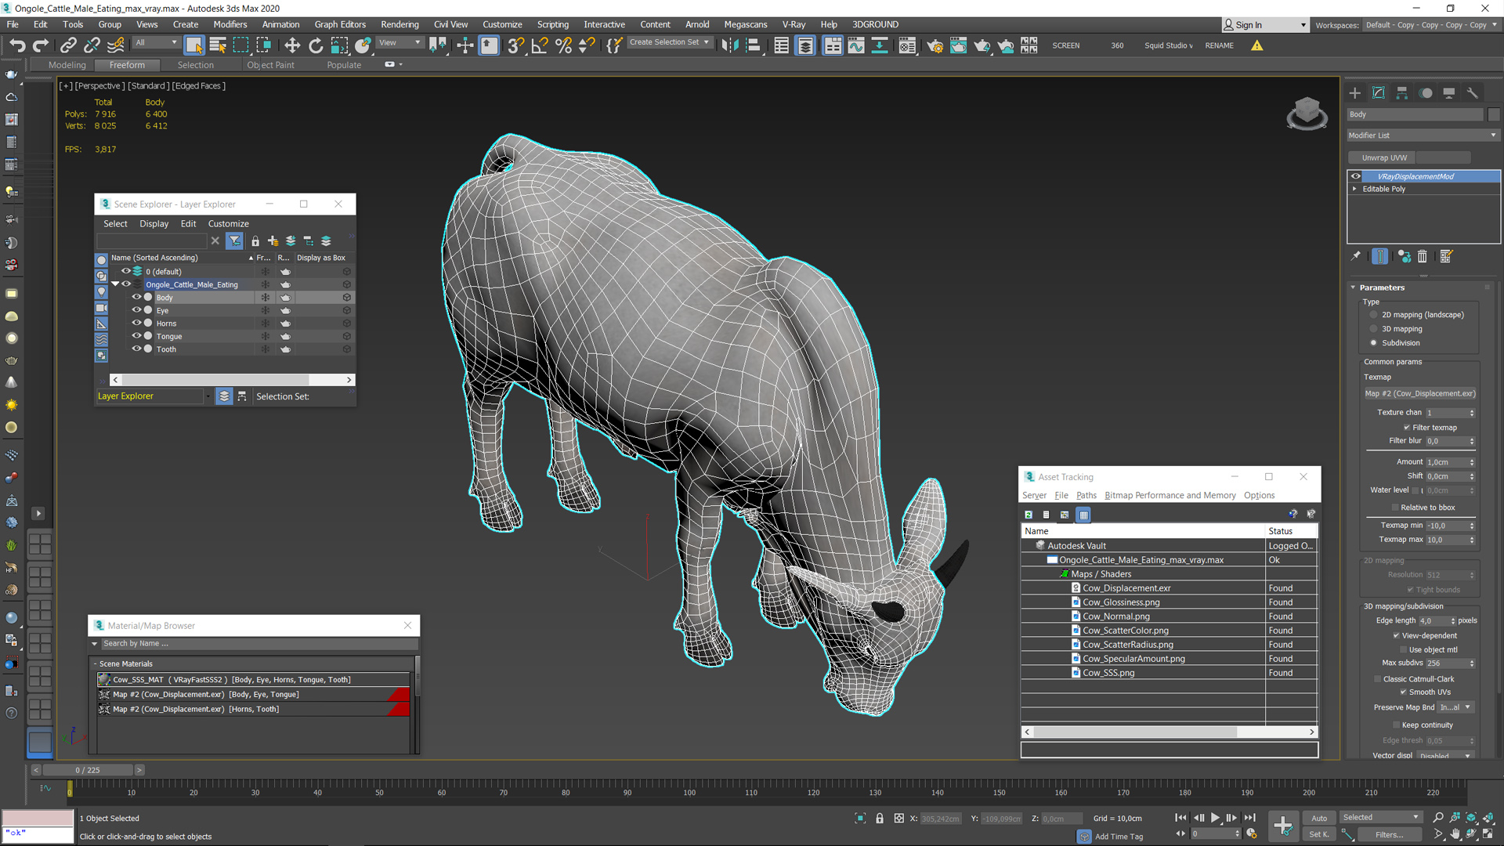Click the lock icon in Scene Explorer toolbar

[x=255, y=241]
